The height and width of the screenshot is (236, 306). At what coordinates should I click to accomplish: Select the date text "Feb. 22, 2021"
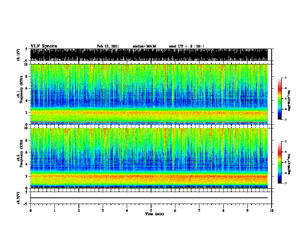tap(108, 46)
